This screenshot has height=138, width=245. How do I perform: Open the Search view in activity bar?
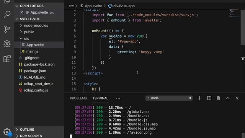coord(7,14)
